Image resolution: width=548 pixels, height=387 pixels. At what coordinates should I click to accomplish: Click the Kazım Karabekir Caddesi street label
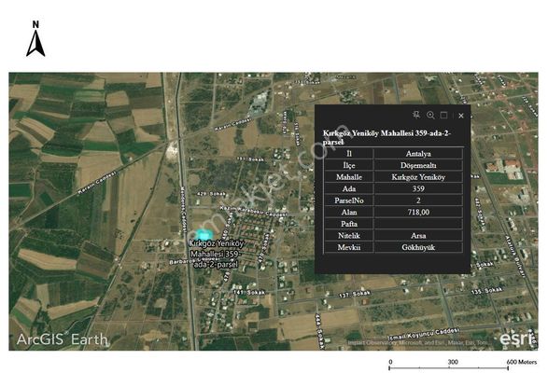click(x=253, y=211)
